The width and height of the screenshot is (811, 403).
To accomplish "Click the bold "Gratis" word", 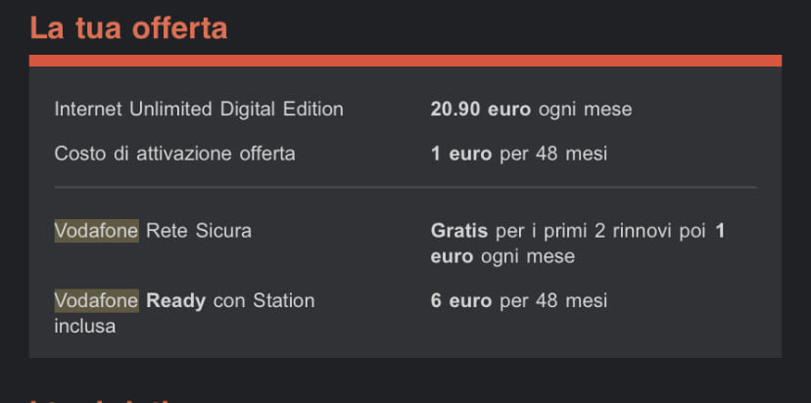I will point(459,231).
